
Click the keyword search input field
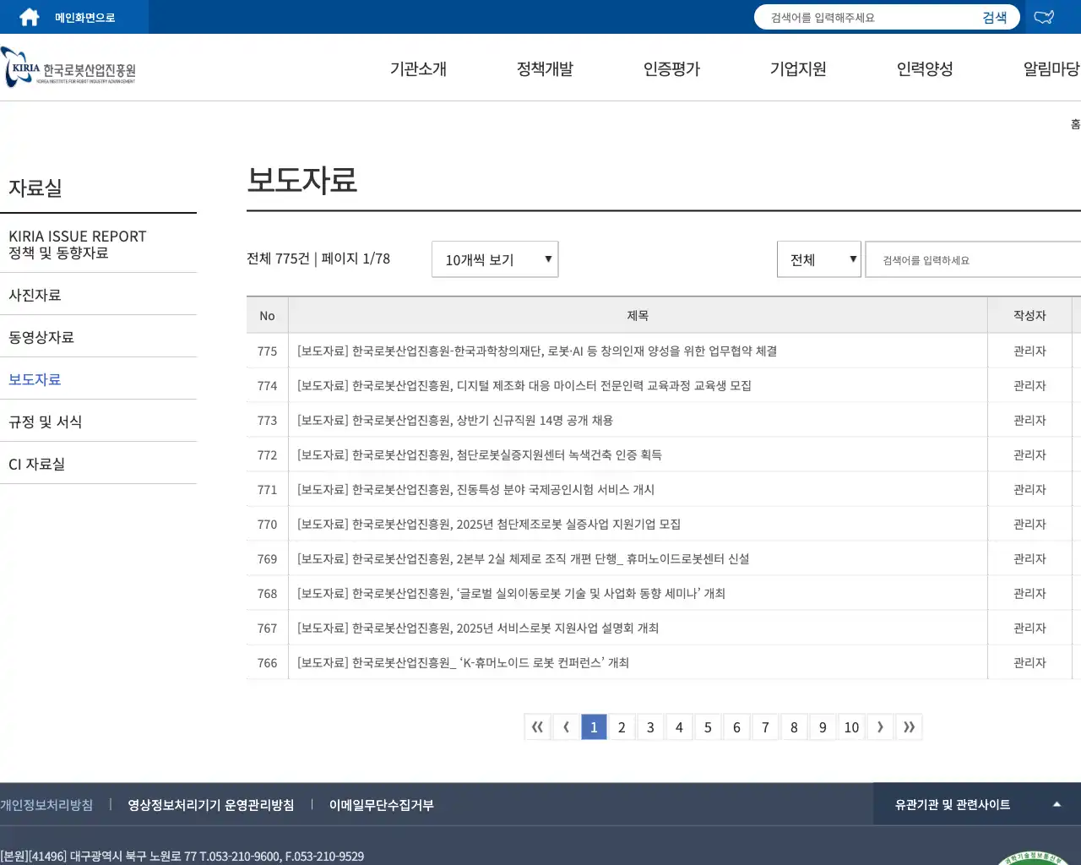[971, 259]
